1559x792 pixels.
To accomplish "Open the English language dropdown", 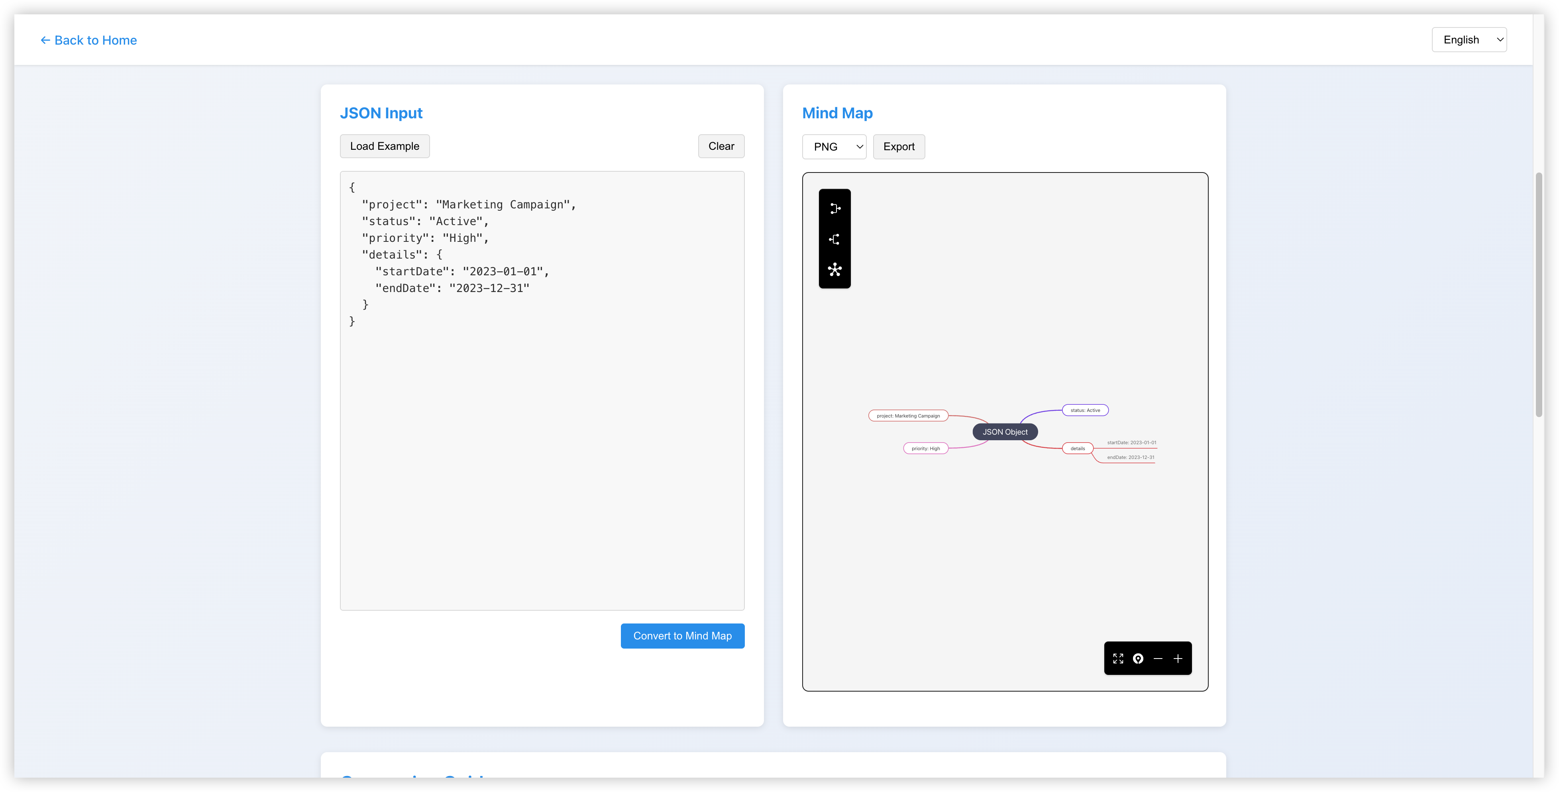I will [1469, 40].
